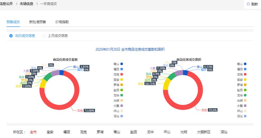Click the 龙岗 73.08% data label
The image size is (261, 138).
tap(86, 111)
